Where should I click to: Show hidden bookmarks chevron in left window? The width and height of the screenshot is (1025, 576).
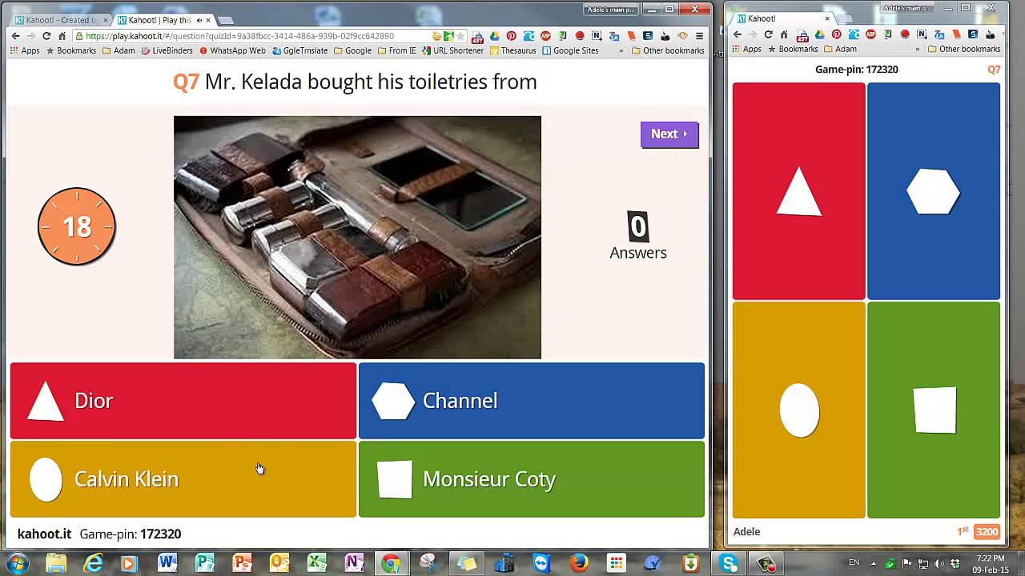pyautogui.click(x=621, y=50)
